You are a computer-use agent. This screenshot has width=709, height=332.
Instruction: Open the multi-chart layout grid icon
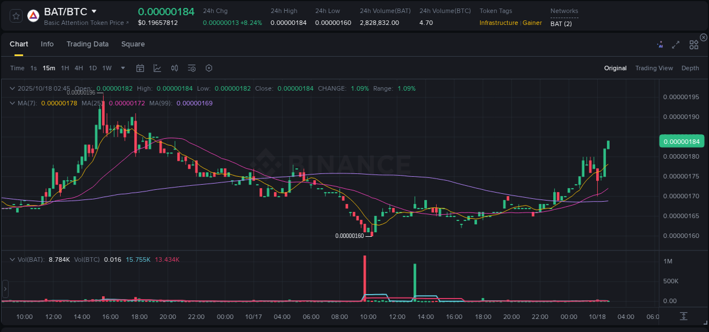693,45
